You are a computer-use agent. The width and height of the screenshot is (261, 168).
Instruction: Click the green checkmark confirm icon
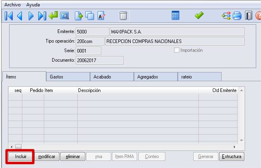(199, 15)
